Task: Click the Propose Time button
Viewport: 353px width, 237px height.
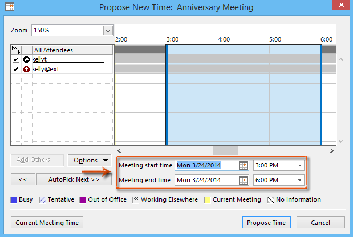Action: 266,222
